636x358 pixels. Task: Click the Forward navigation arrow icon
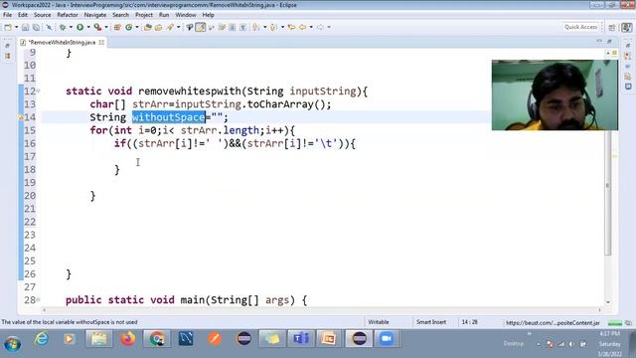point(320,27)
